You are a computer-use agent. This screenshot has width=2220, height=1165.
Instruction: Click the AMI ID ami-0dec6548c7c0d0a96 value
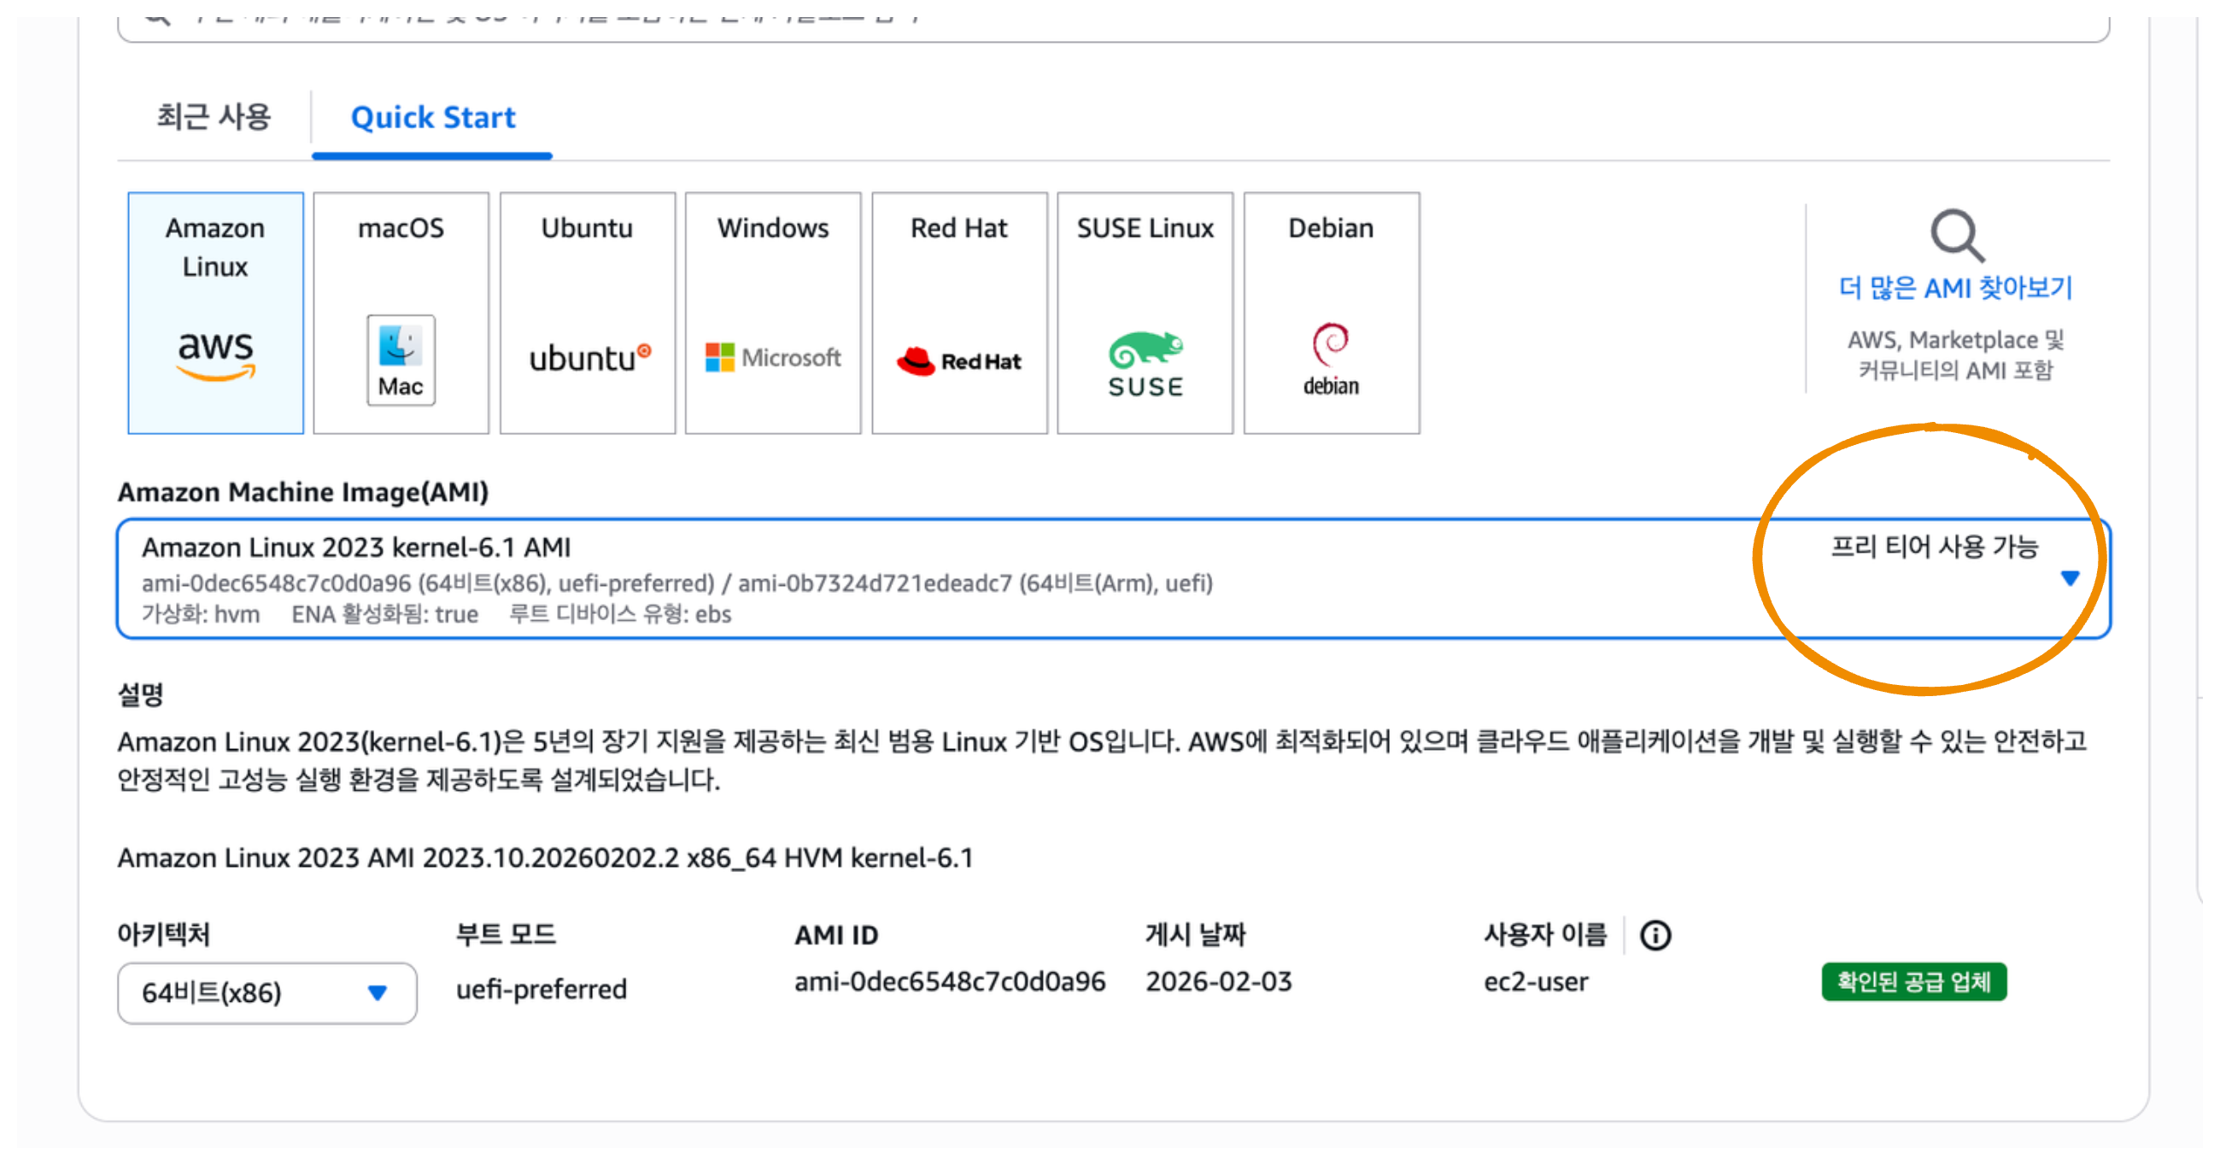click(950, 981)
